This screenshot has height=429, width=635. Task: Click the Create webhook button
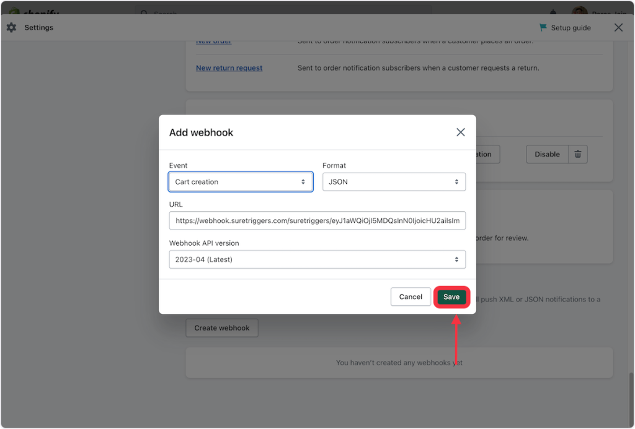click(222, 328)
